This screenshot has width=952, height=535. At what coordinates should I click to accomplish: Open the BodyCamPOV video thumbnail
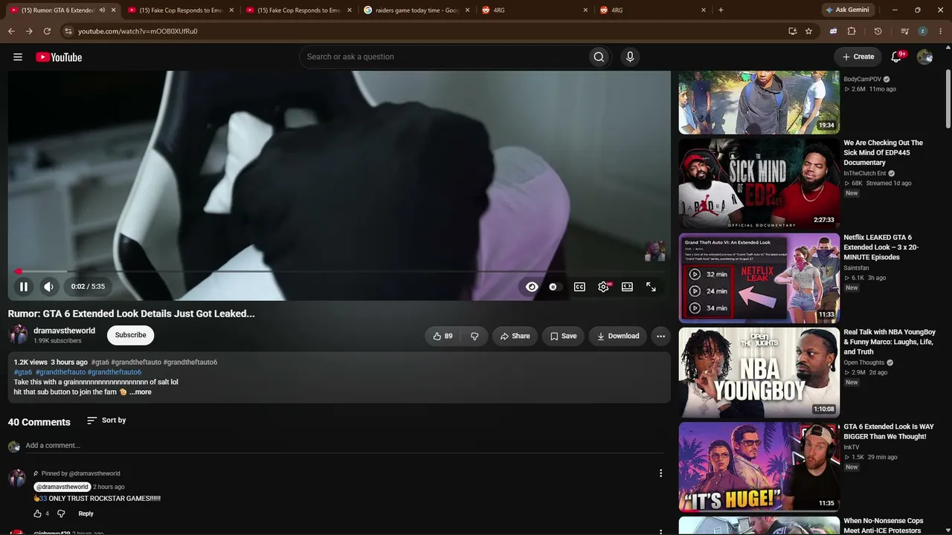[x=759, y=103]
